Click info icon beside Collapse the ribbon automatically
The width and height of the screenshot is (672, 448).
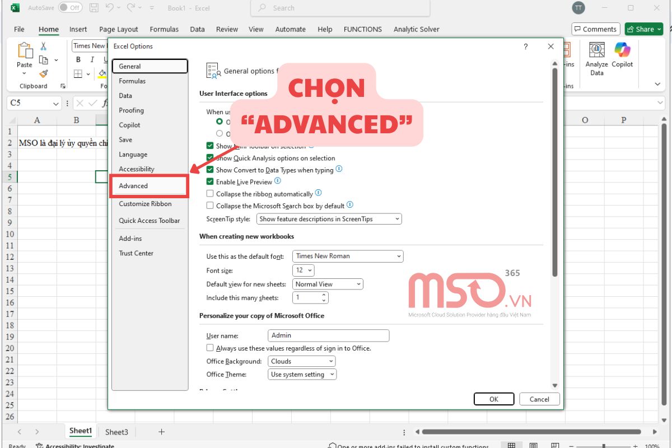click(318, 193)
